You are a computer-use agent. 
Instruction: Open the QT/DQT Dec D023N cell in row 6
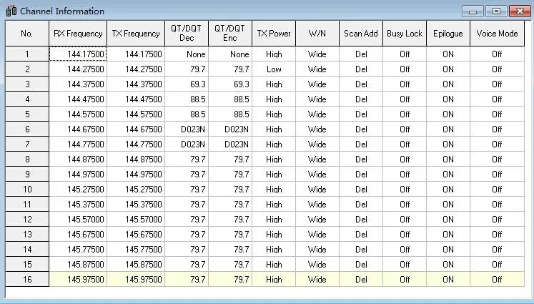[187, 129]
